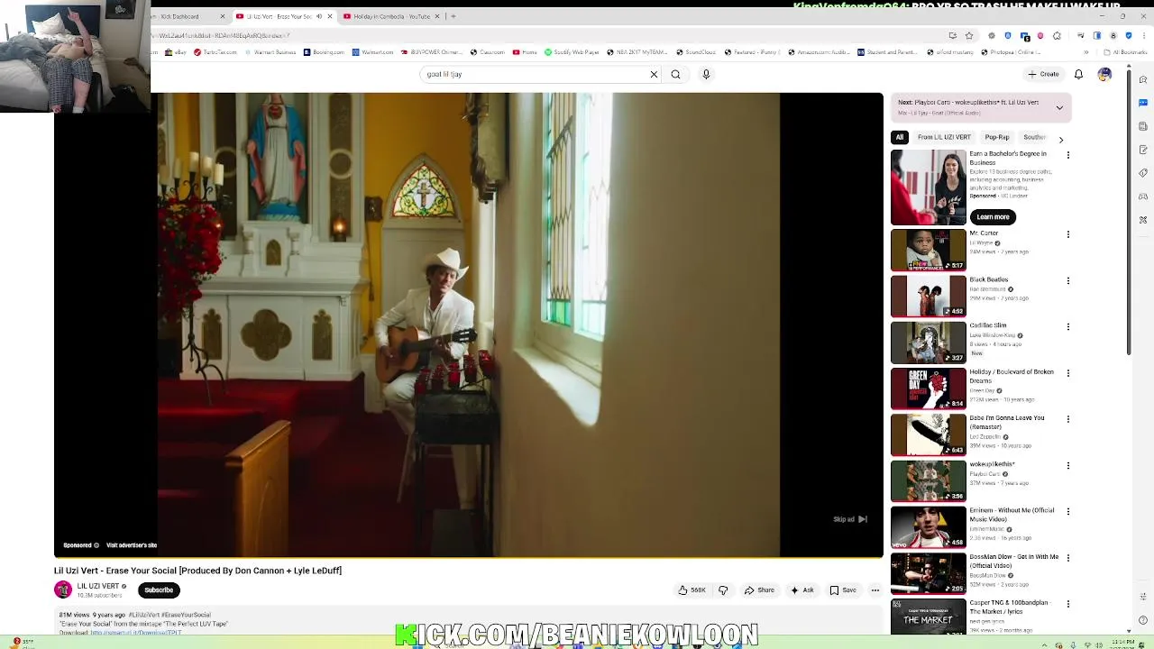Open the Classroom bookmark
This screenshot has width=1154, height=649.
point(488,52)
